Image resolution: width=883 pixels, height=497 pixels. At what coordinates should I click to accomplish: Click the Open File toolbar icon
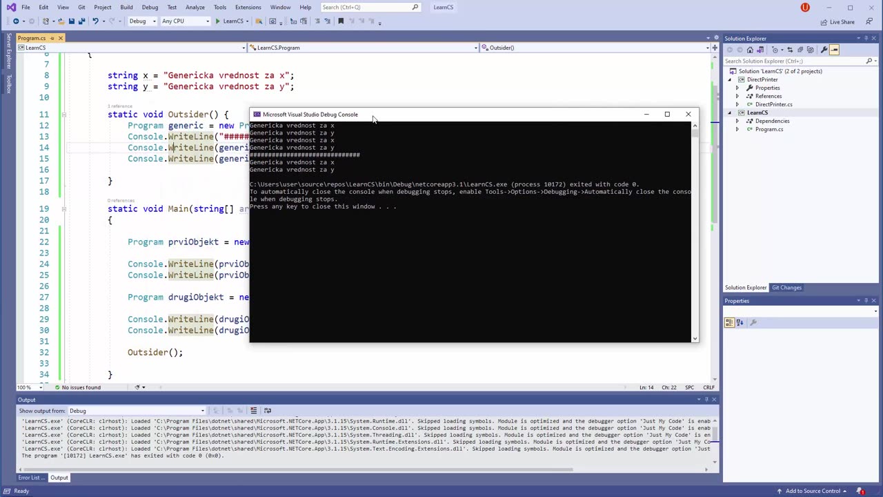coord(61,21)
